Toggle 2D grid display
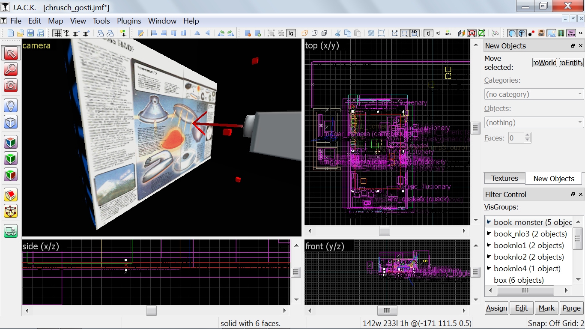Image resolution: width=585 pixels, height=329 pixels. 57,33
